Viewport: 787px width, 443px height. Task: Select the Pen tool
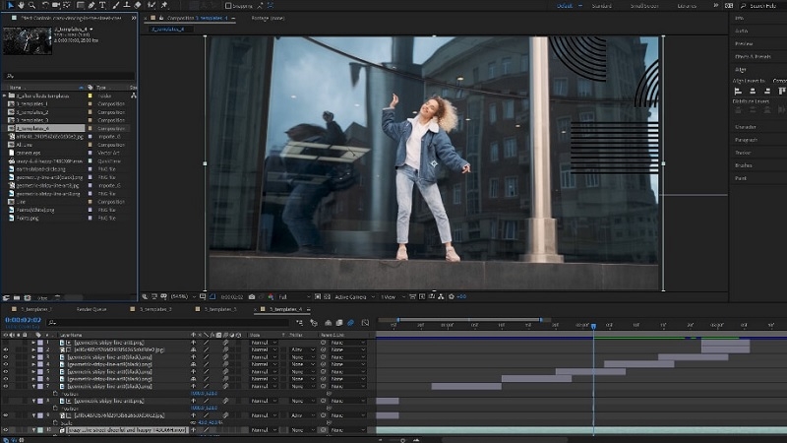[91, 5]
